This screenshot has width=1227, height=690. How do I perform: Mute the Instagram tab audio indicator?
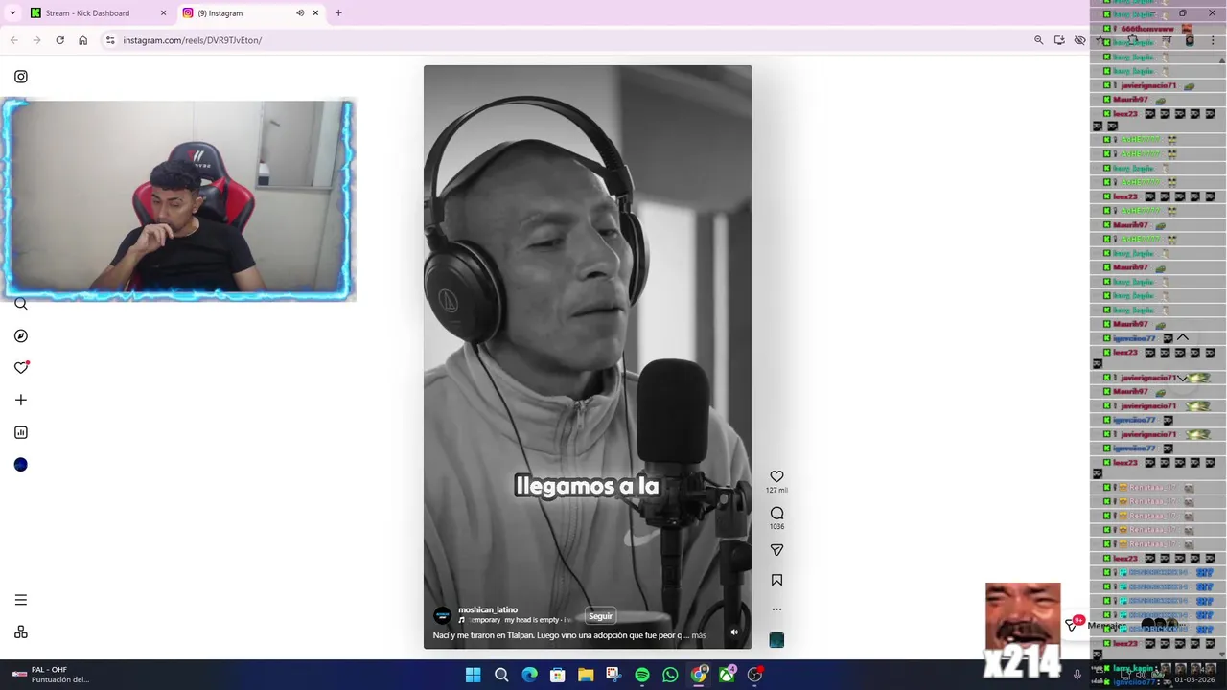click(300, 13)
